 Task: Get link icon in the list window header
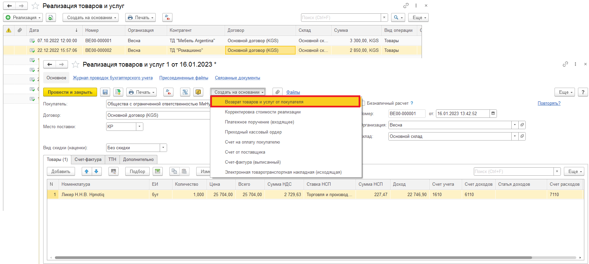[406, 5]
